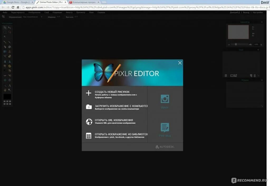
Task: Select the Magic Wand tool
Action: click(5, 37)
